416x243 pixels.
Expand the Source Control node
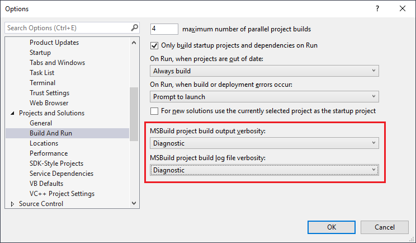(x=12, y=204)
